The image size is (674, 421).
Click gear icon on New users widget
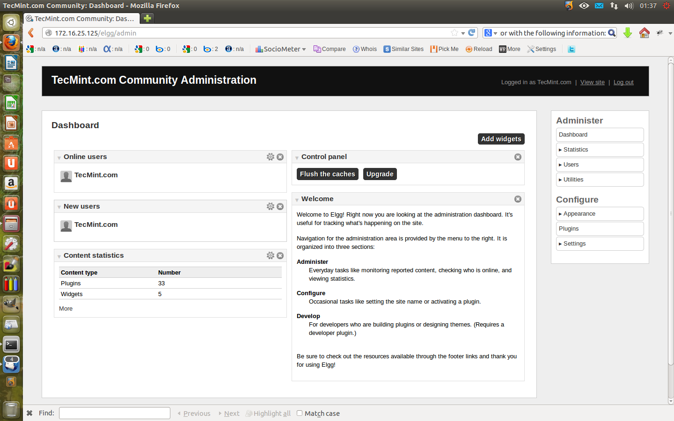point(270,206)
